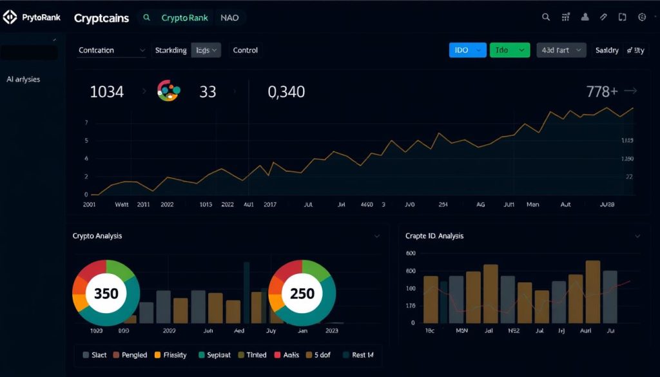
Task: Toggle the Aolis legend item
Action: (x=287, y=354)
